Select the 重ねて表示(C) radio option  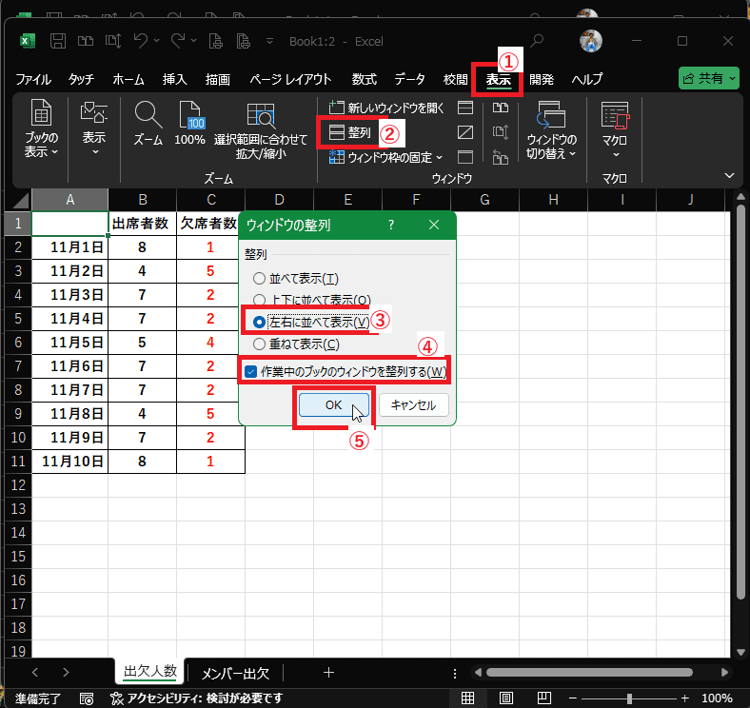pos(259,344)
